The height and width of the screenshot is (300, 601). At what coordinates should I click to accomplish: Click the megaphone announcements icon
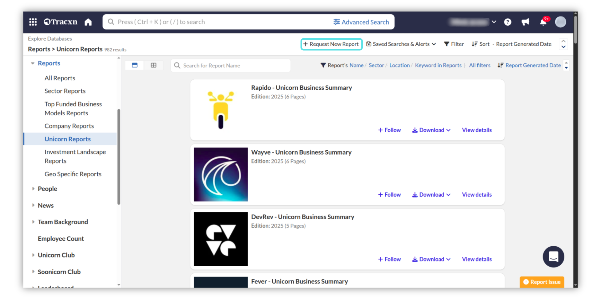[525, 22]
